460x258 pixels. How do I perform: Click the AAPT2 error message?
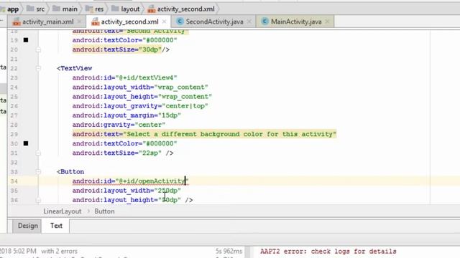tap(328, 252)
